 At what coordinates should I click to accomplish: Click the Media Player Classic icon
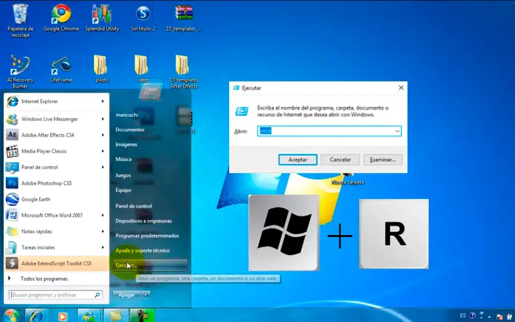pos(12,151)
